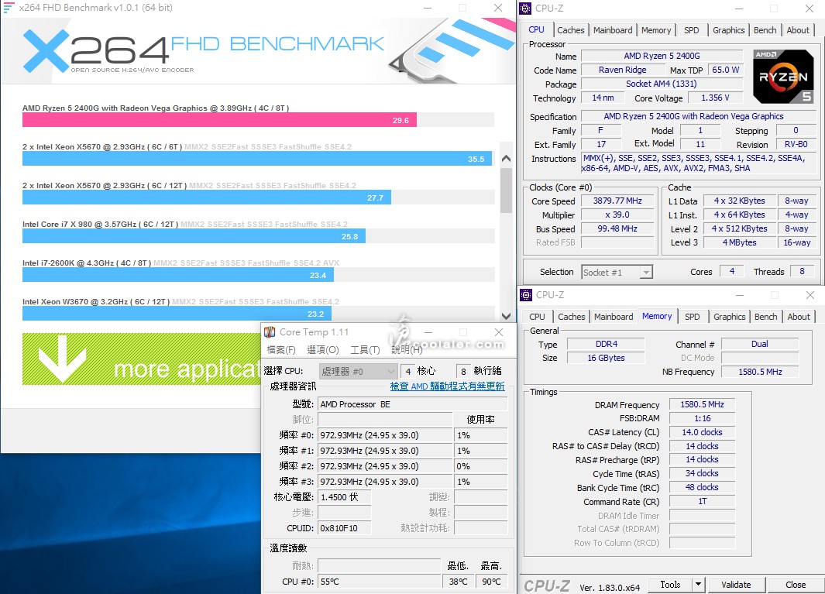Viewport: 825px width, 594px height.
Task: Click the AMD Ryzen 5 logo in CPU-Z
Action: (x=783, y=77)
